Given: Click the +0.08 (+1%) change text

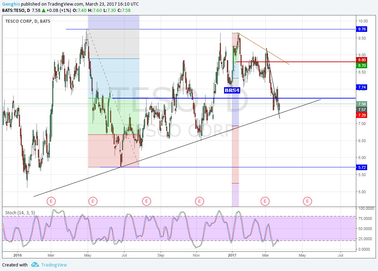Looking at the screenshot, I should pyautogui.click(x=59, y=11).
